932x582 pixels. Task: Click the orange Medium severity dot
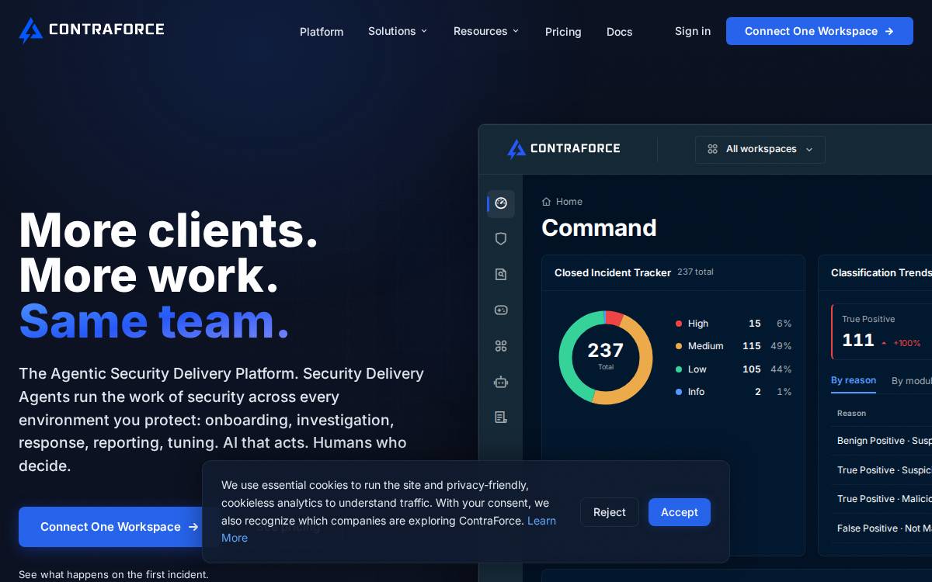[679, 346]
